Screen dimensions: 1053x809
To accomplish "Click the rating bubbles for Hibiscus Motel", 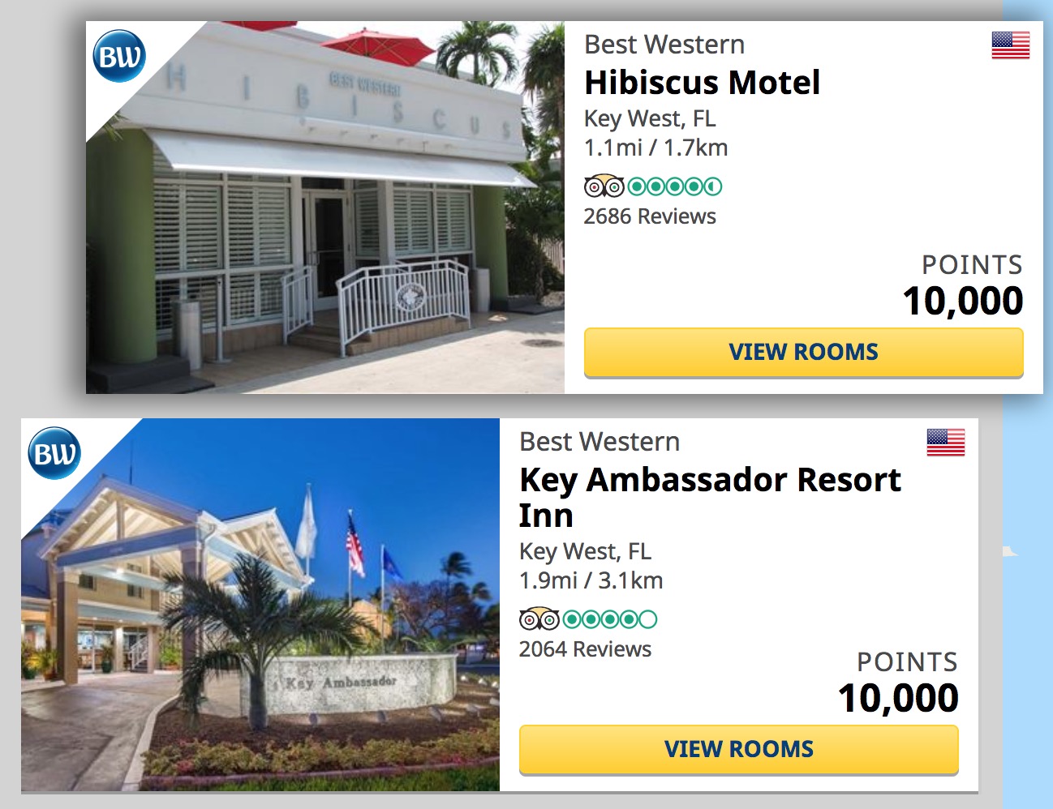I will click(x=675, y=186).
